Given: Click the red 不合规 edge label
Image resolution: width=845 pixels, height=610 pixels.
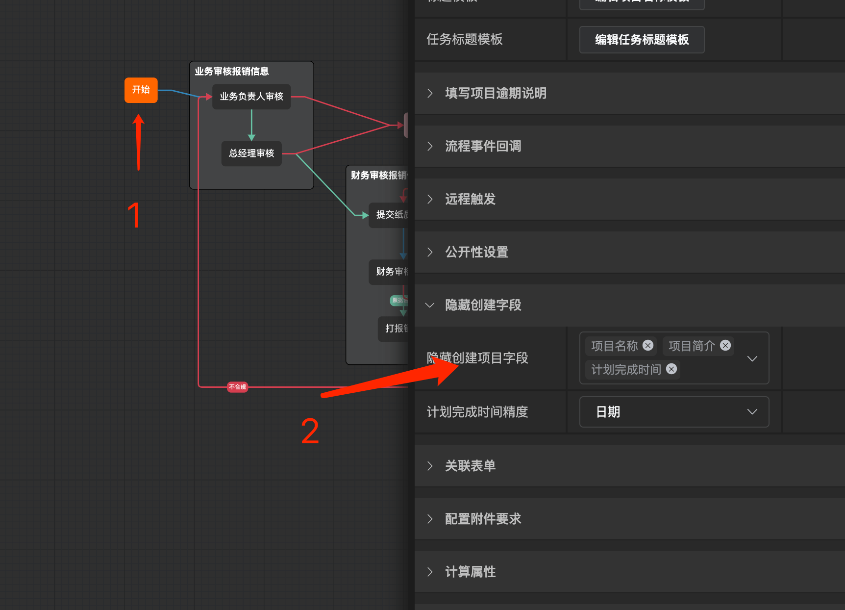Looking at the screenshot, I should tap(238, 387).
